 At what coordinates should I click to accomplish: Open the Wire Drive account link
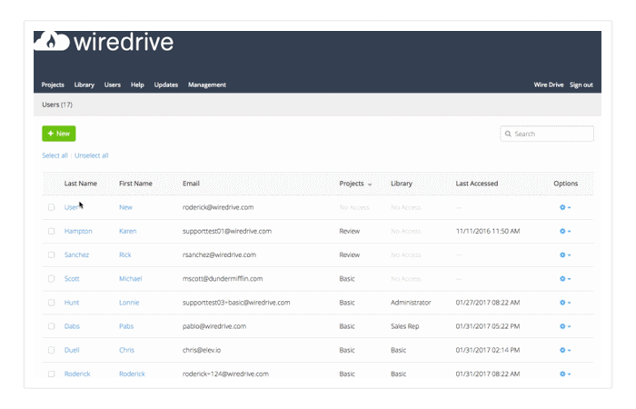[x=549, y=85]
